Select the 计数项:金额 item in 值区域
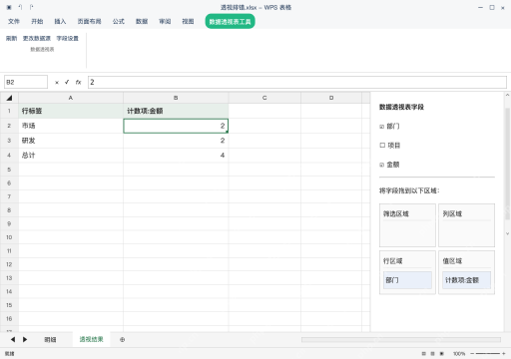 466,280
